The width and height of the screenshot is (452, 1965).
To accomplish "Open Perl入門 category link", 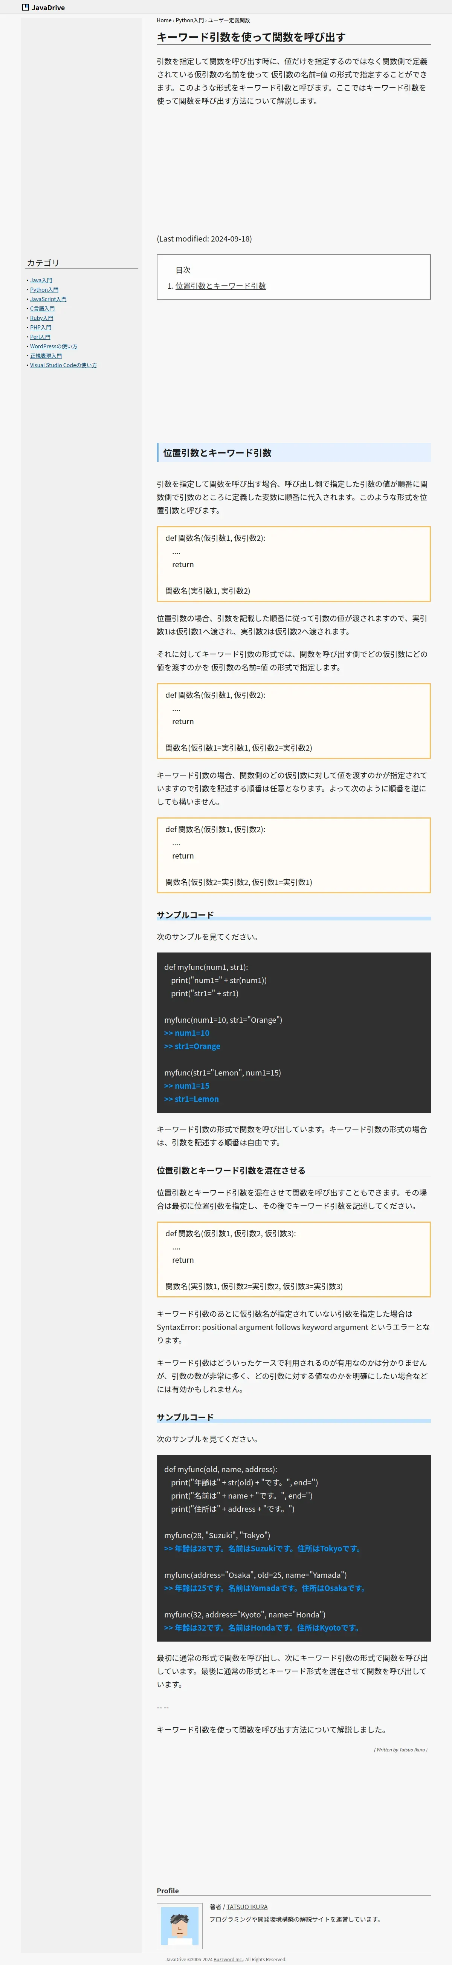I will point(40,337).
